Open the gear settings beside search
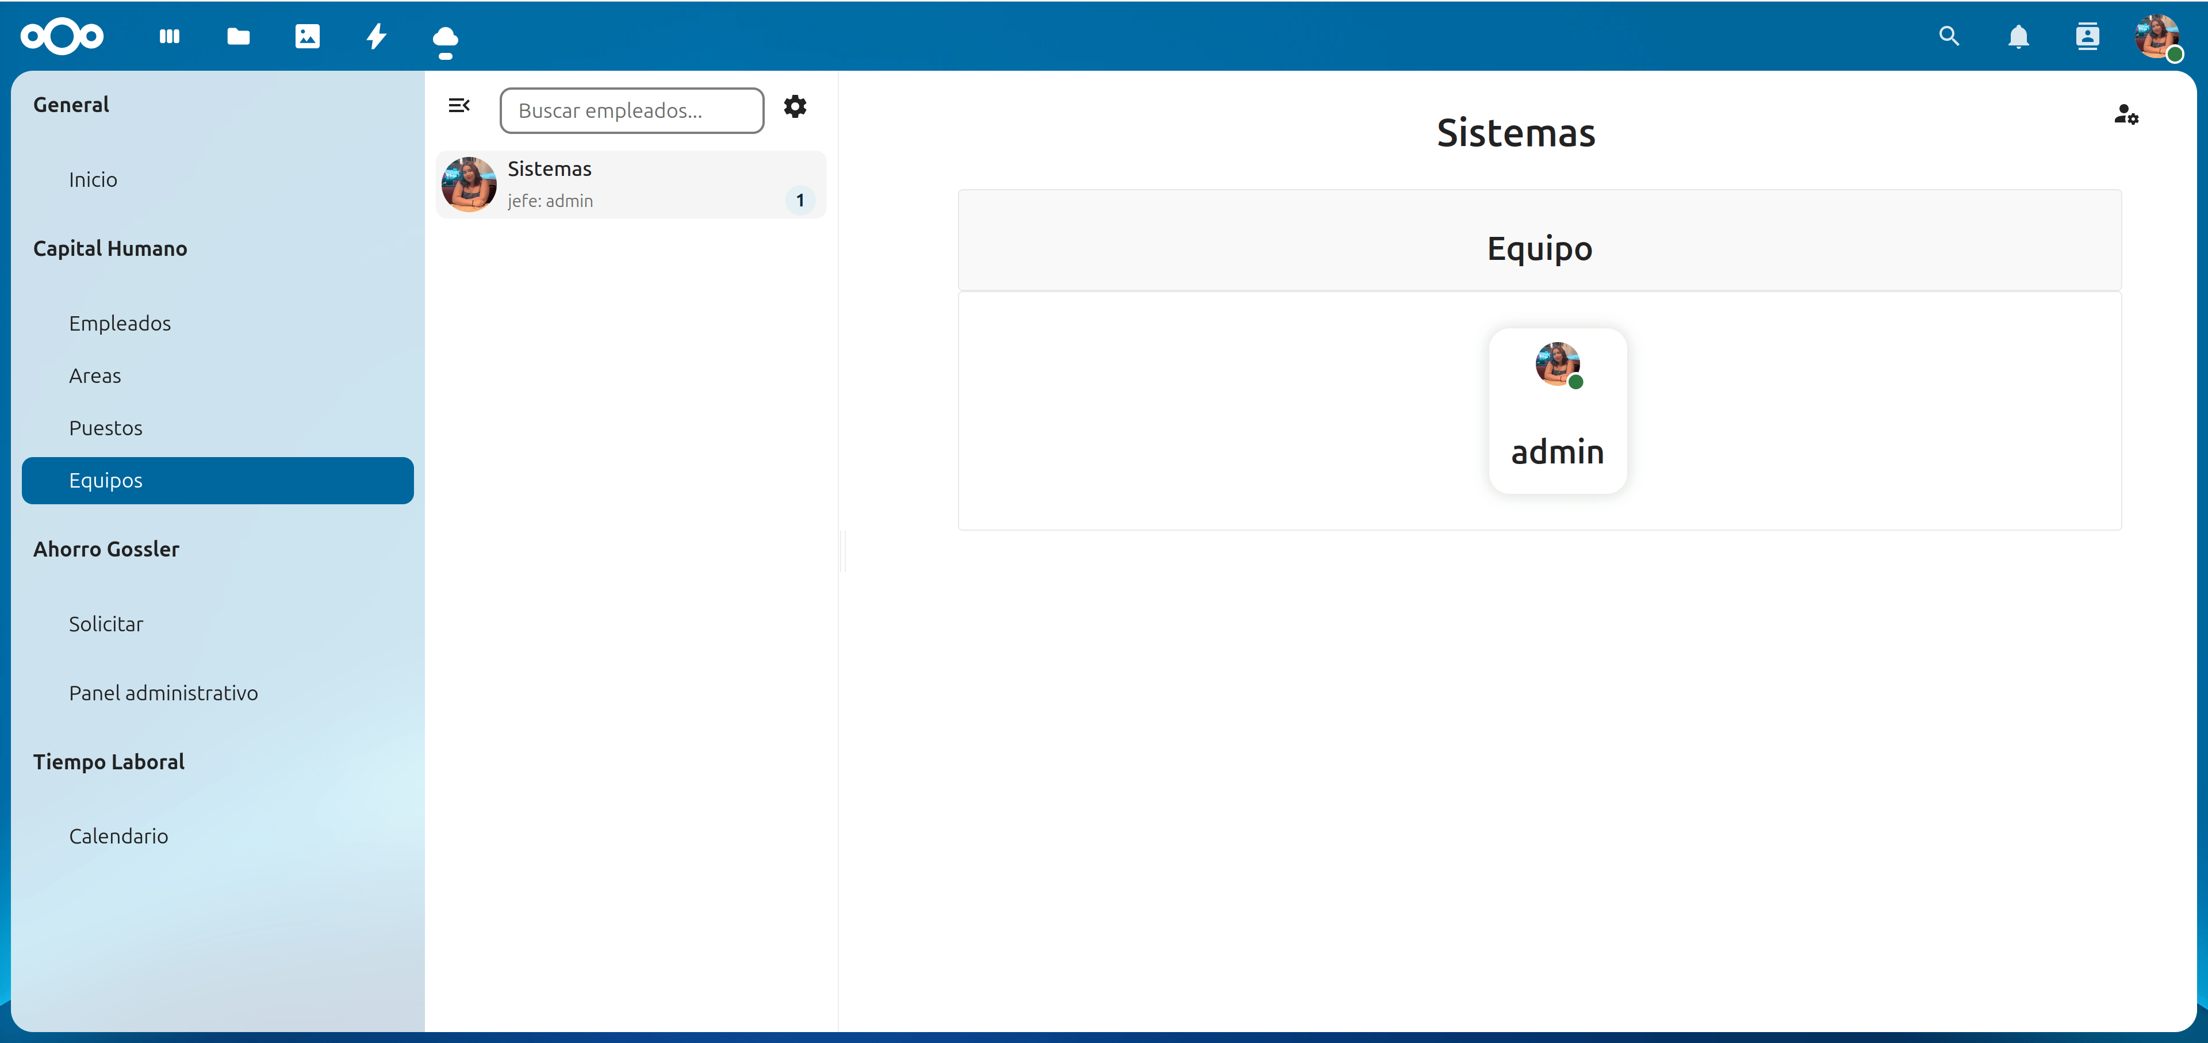Image resolution: width=2208 pixels, height=1043 pixels. click(795, 106)
